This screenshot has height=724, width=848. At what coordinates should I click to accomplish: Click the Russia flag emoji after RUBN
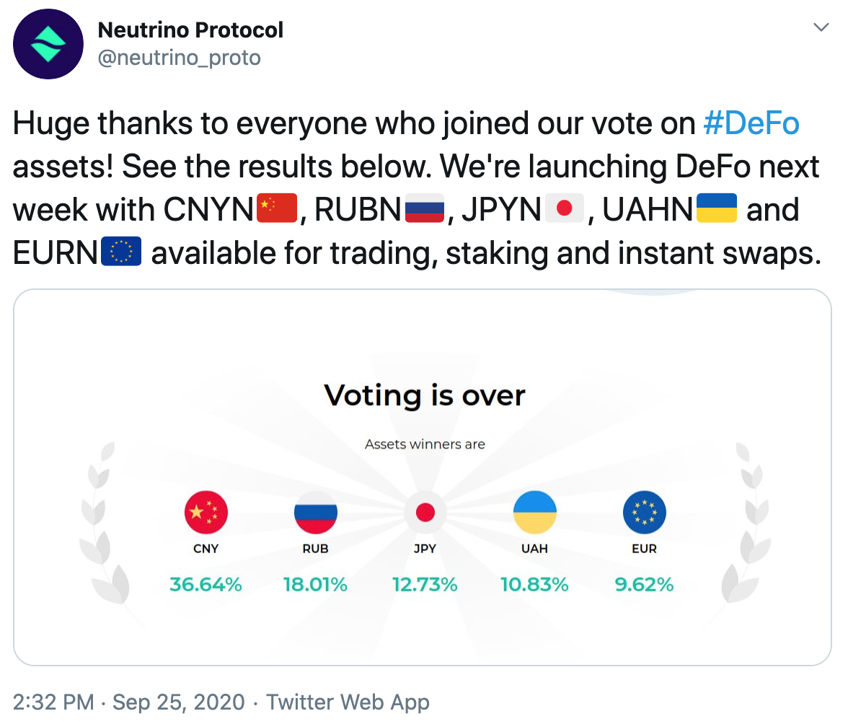[x=425, y=210]
